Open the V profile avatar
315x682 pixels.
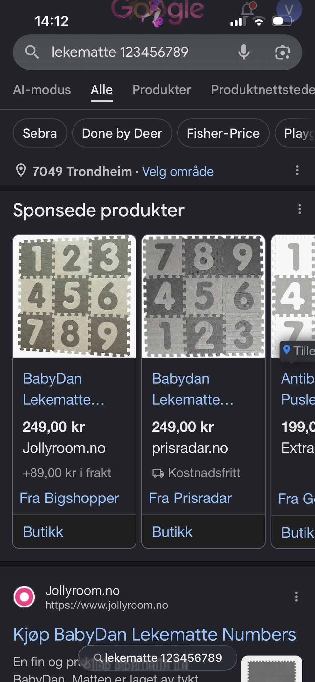(x=289, y=10)
